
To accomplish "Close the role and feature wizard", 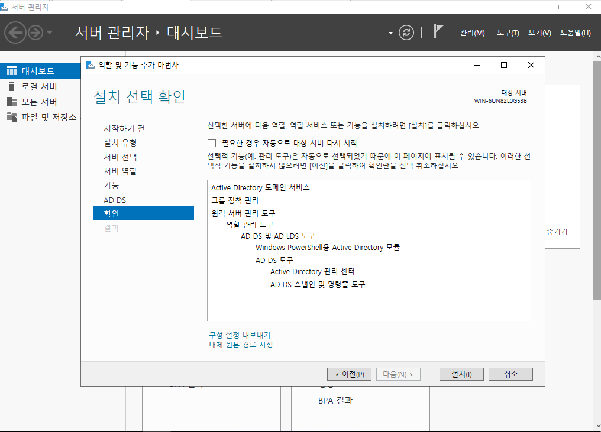I will point(531,65).
